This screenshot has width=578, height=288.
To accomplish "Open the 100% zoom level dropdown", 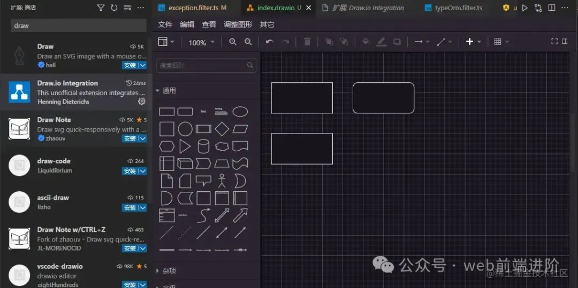I will (201, 43).
